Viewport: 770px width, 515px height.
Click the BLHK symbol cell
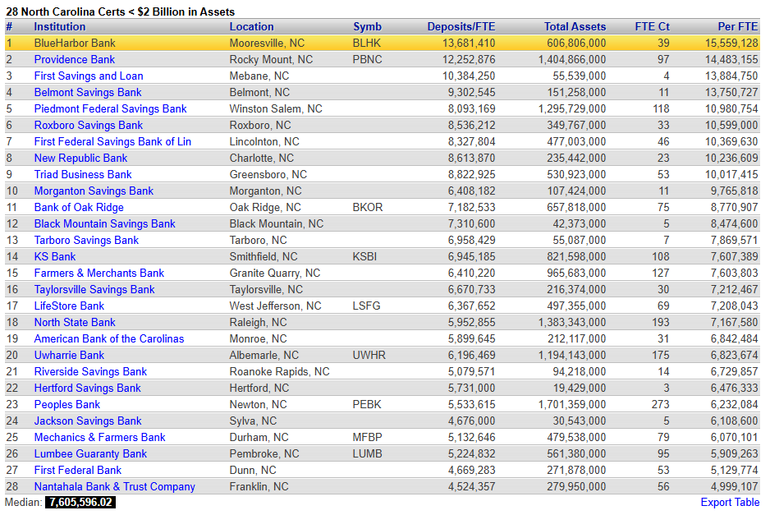tap(366, 44)
